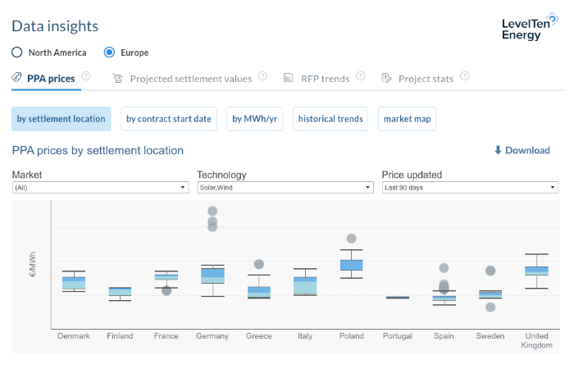Screen dimensions: 574x369
Task: Click the Projected settlement values tab icon
Action: coord(118,79)
